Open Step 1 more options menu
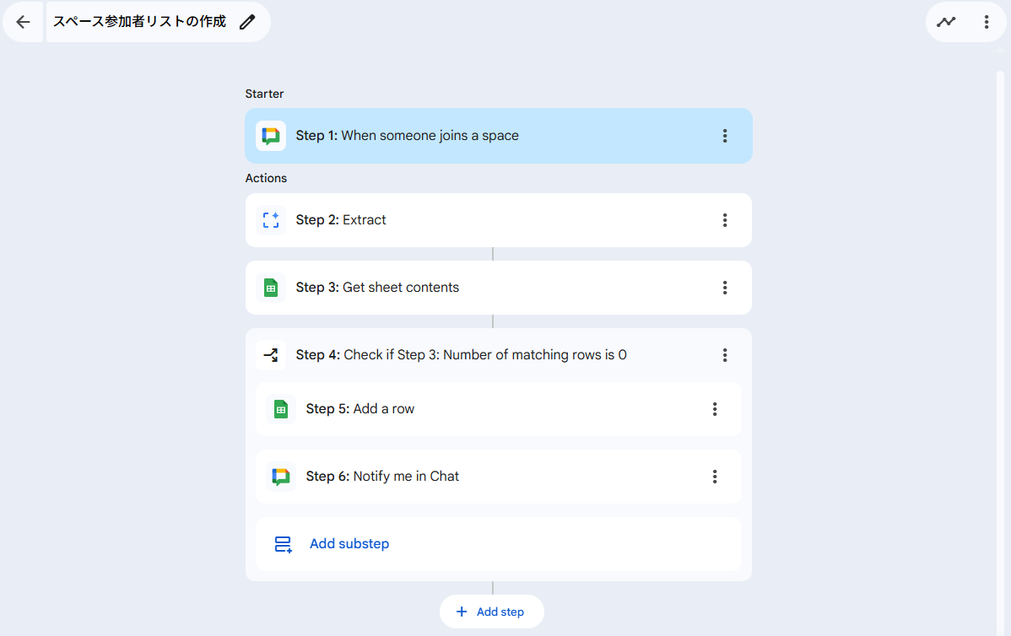The width and height of the screenshot is (1011, 636). (724, 136)
